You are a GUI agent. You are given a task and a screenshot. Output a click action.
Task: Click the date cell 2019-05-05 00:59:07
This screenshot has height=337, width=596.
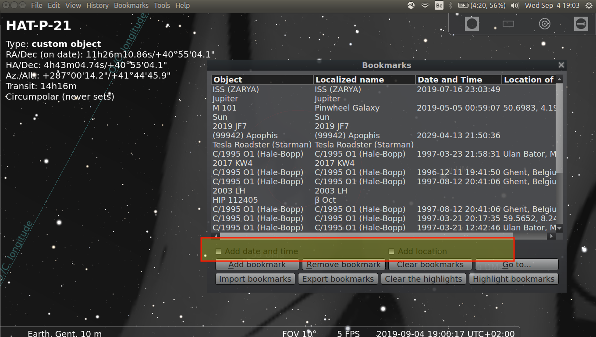tap(458, 108)
